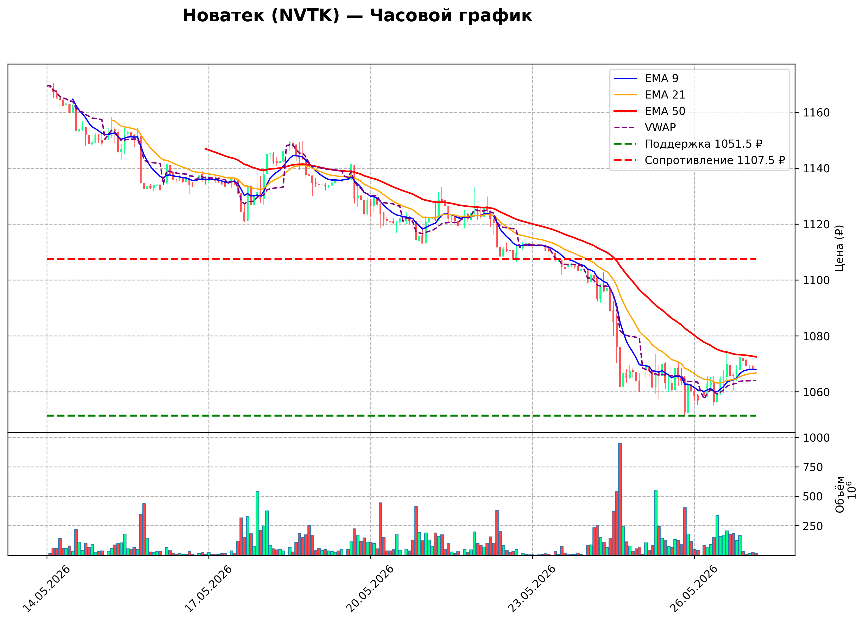Click the "VWAP" legend label
Screen dimensions: 866x622
coord(660,128)
